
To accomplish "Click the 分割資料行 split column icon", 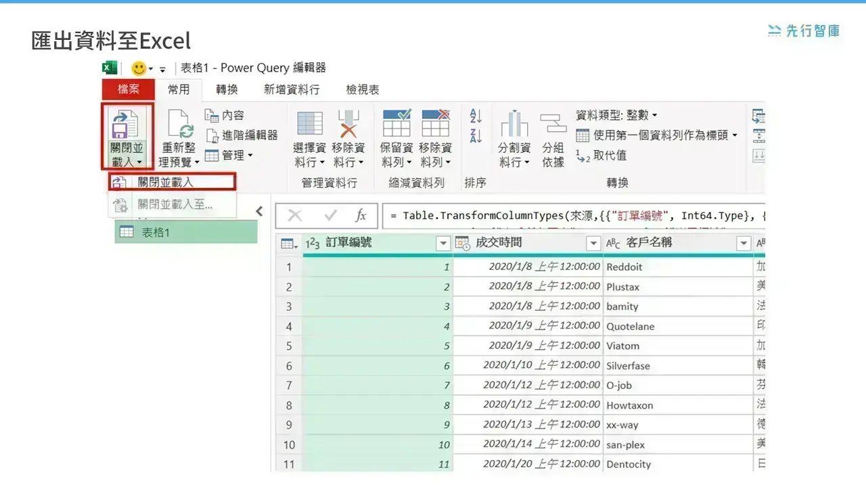I will point(514,124).
